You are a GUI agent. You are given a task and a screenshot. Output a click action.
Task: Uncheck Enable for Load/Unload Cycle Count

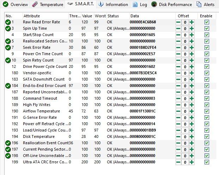[x=207, y=130]
